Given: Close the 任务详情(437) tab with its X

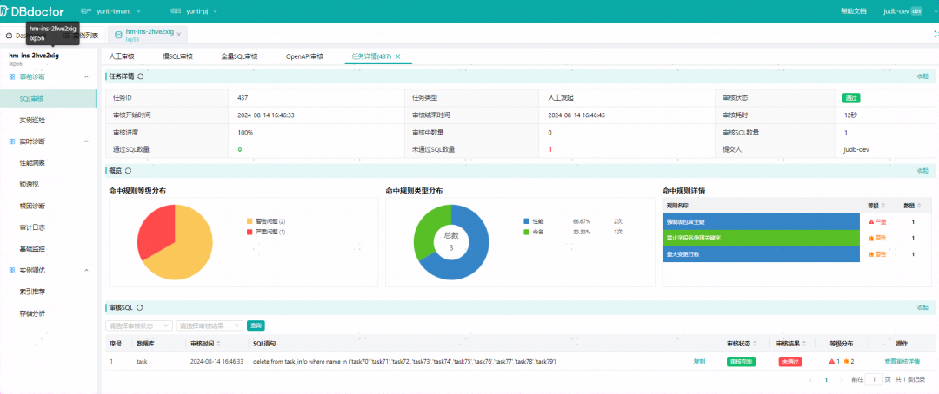Looking at the screenshot, I should [x=397, y=56].
